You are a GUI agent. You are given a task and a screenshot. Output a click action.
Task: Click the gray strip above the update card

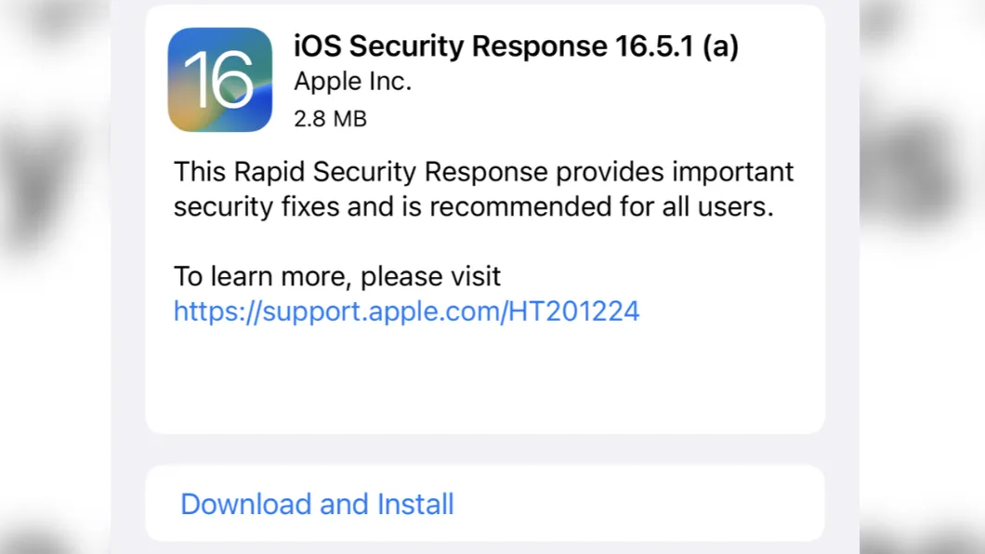tap(483, 3)
